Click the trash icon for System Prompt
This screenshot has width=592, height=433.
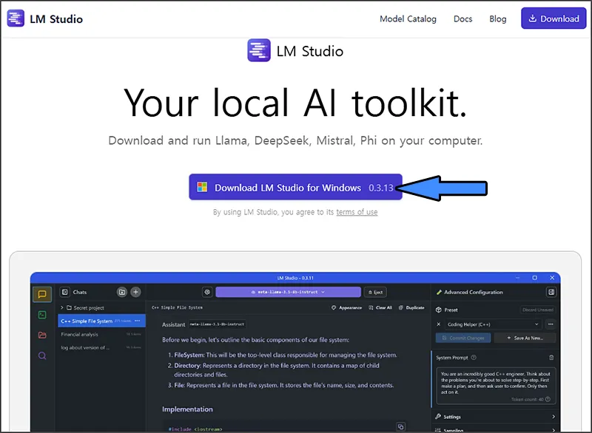tap(551, 357)
